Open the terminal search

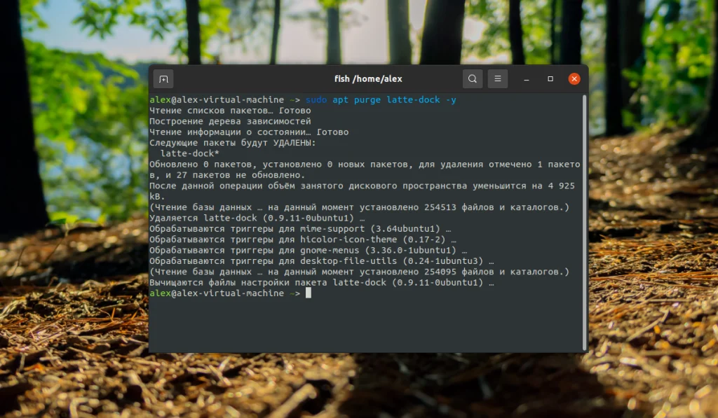[x=472, y=78]
